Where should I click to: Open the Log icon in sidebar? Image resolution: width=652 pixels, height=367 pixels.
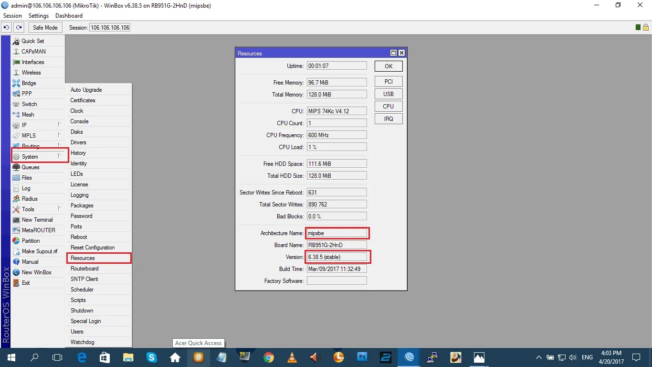click(16, 188)
